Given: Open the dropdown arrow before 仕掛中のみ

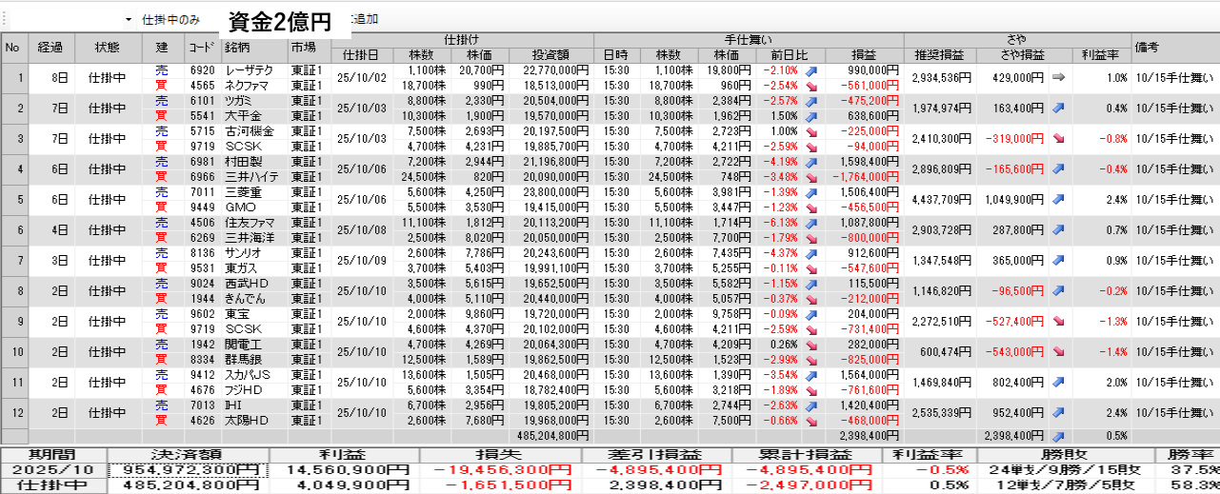Looking at the screenshot, I should (x=129, y=19).
